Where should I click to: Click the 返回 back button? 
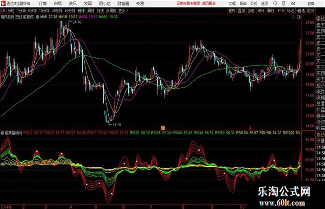pos(310,11)
